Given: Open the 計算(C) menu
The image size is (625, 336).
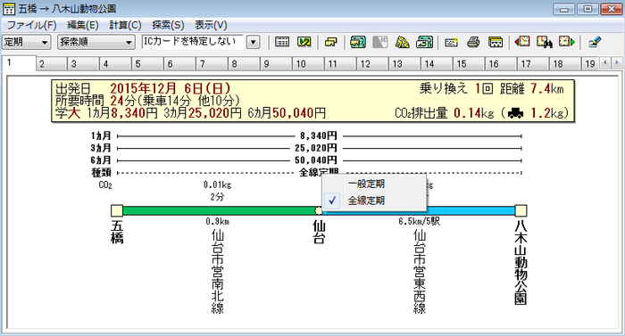Looking at the screenshot, I should tap(125, 25).
